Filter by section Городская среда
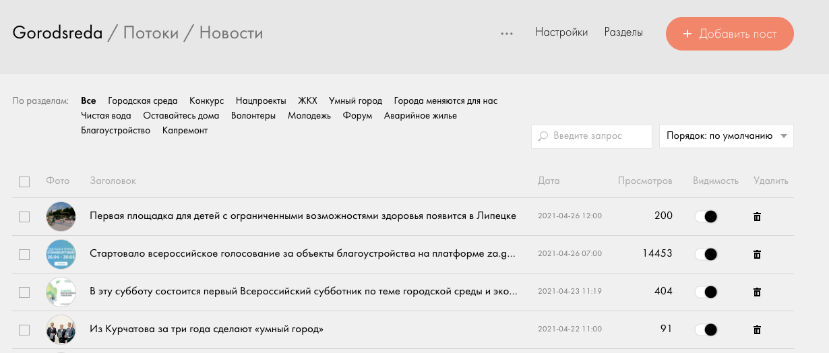The image size is (829, 353). [x=143, y=101]
